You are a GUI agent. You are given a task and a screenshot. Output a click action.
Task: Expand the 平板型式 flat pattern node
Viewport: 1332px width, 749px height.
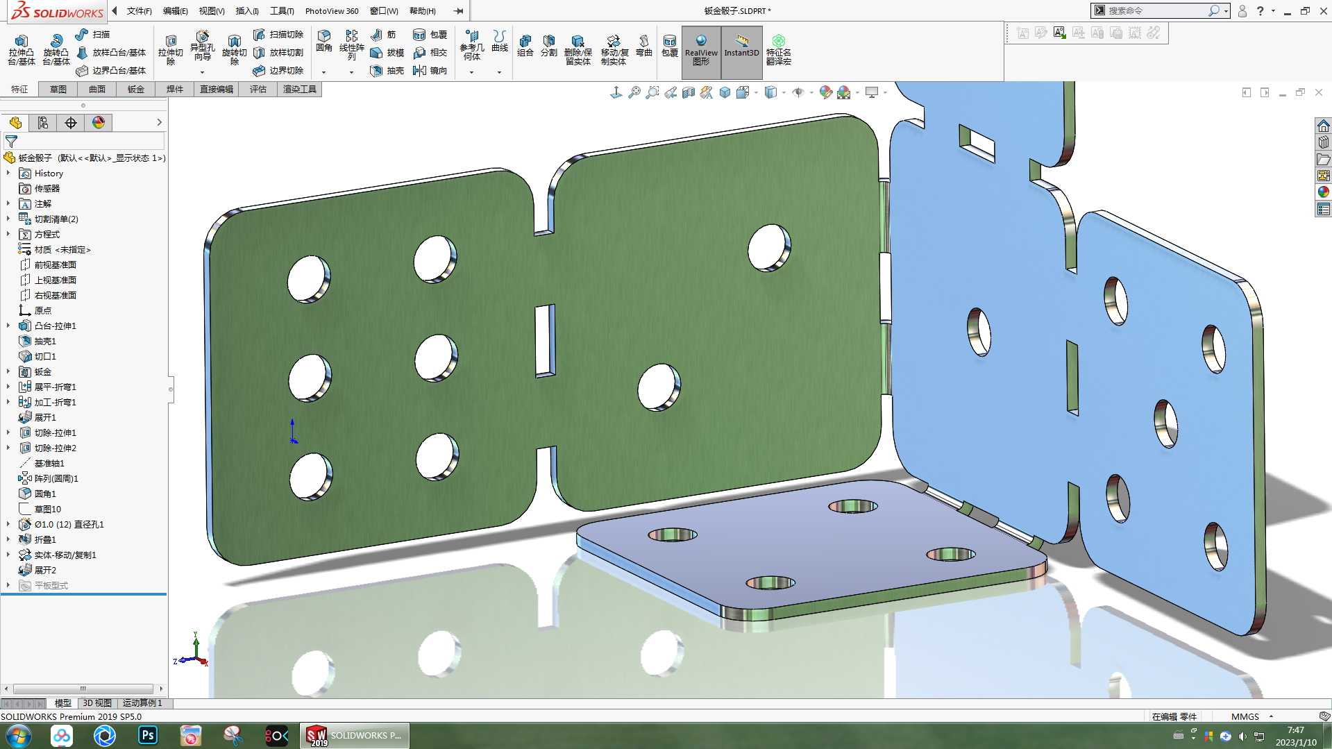8,585
